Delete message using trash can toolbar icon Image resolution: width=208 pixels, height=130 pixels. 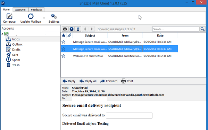tap(78, 29)
